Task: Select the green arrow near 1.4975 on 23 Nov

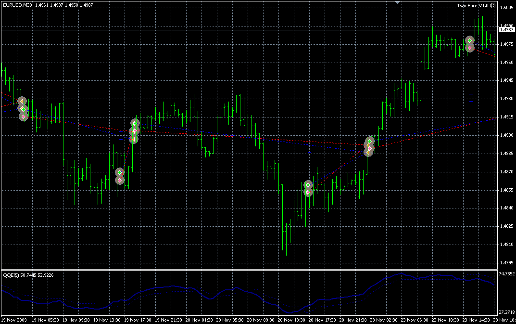Action: coord(470,41)
